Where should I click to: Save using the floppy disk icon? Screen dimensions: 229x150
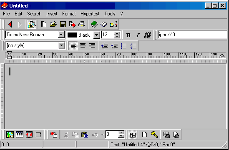(63, 24)
